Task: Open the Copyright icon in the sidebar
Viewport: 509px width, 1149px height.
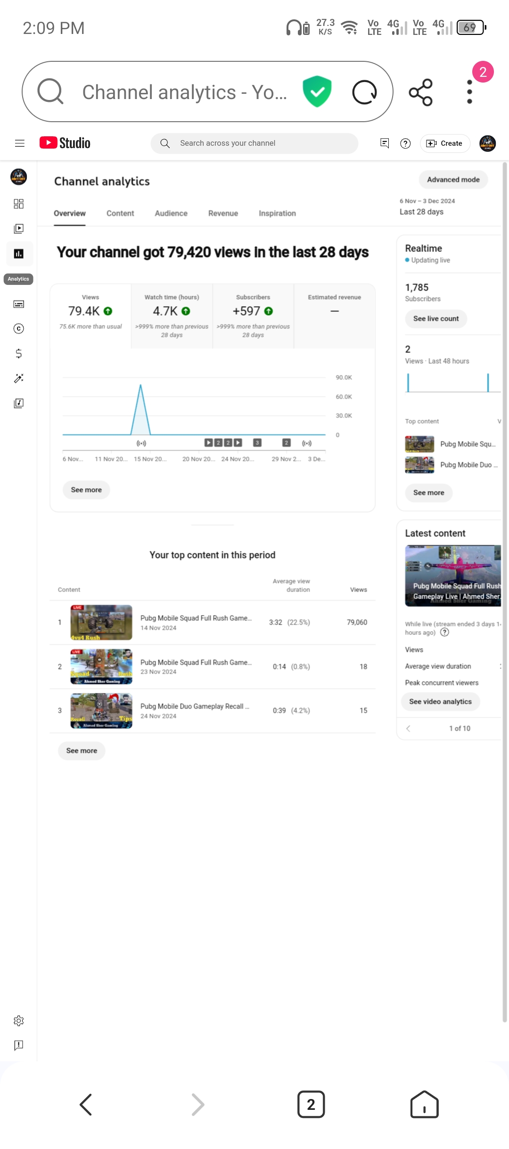Action: [18, 329]
